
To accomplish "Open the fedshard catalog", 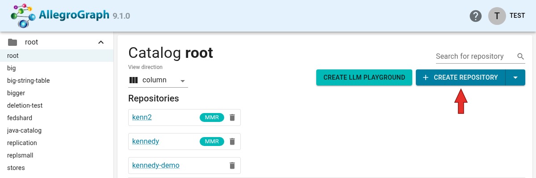I will pyautogui.click(x=57, y=118).
